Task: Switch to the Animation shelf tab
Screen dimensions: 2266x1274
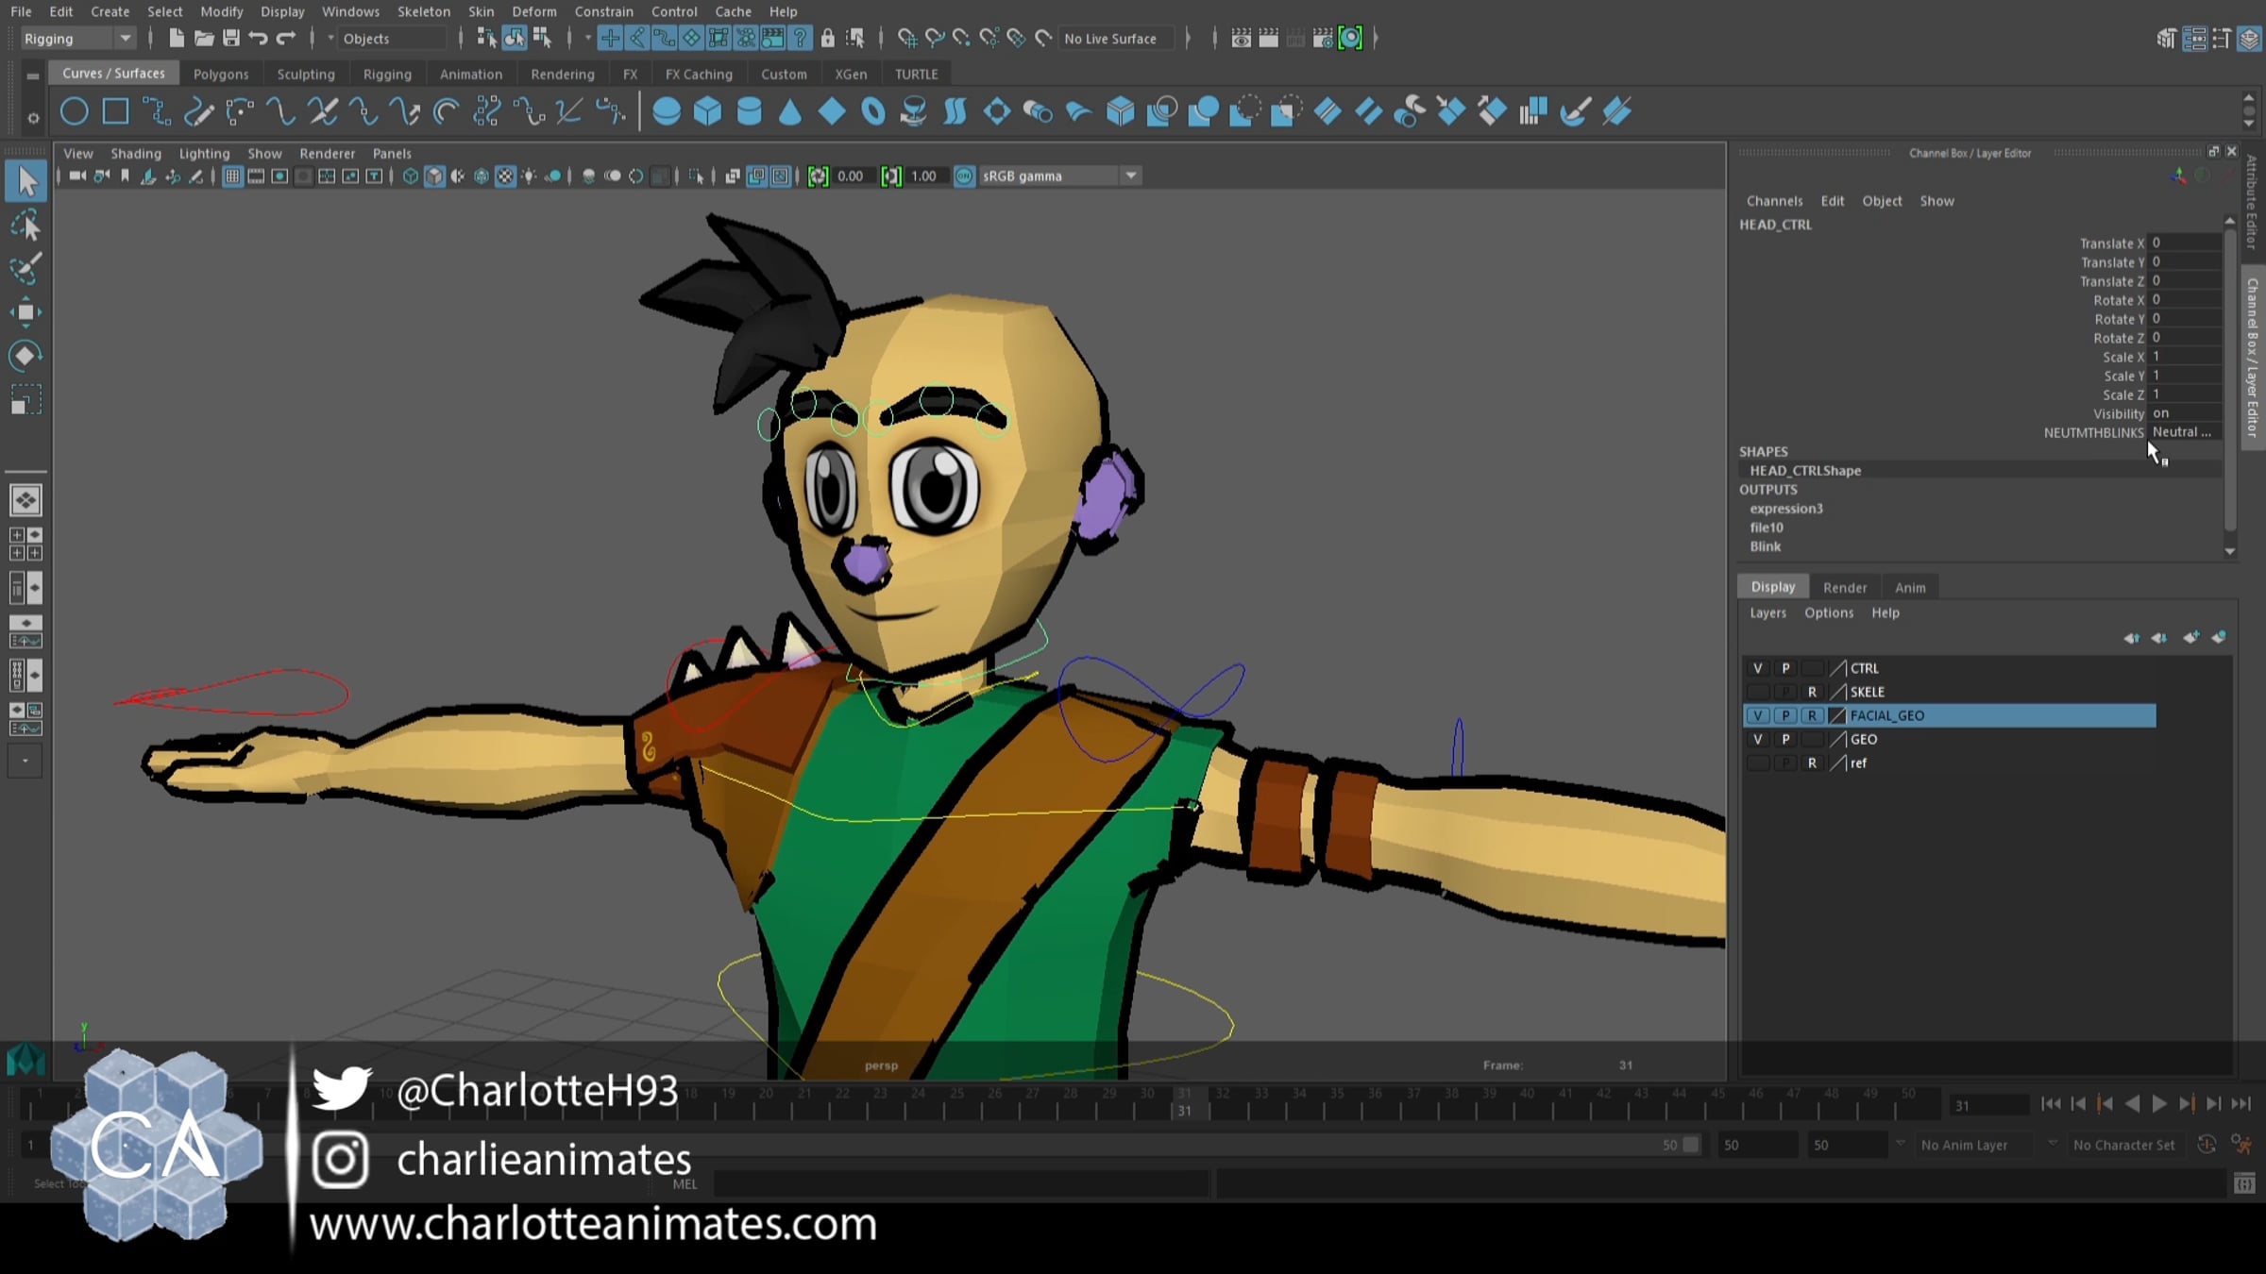Action: click(x=470, y=74)
